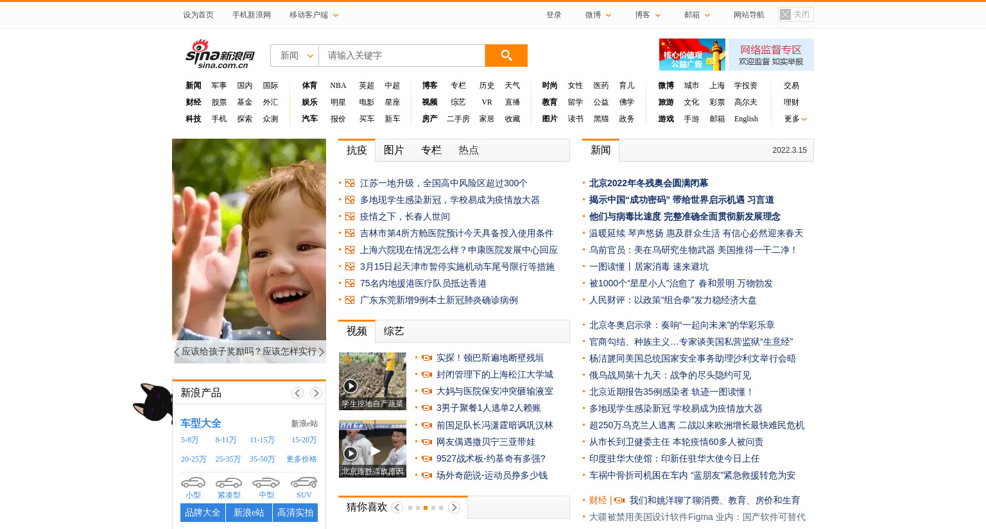Open the 财经 navigation category
The width and height of the screenshot is (986, 529).
pos(193,102)
